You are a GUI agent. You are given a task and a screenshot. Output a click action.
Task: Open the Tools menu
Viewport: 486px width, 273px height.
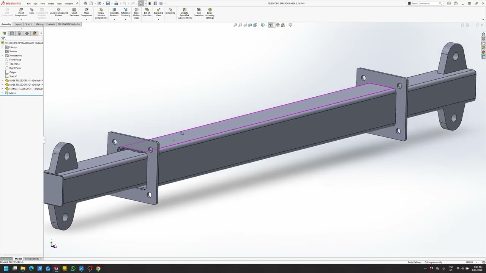pyautogui.click(x=59, y=3)
